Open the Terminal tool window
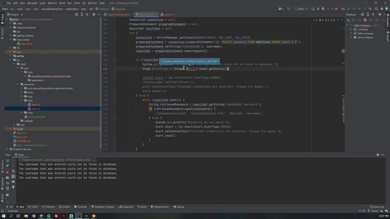The height and width of the screenshot is (219, 390). (x=80, y=207)
